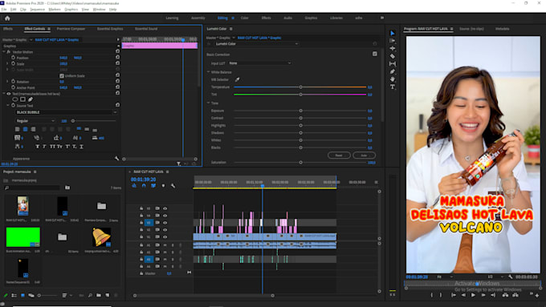
Task: Choose free draw bezier mask pen
Action: coord(31,99)
